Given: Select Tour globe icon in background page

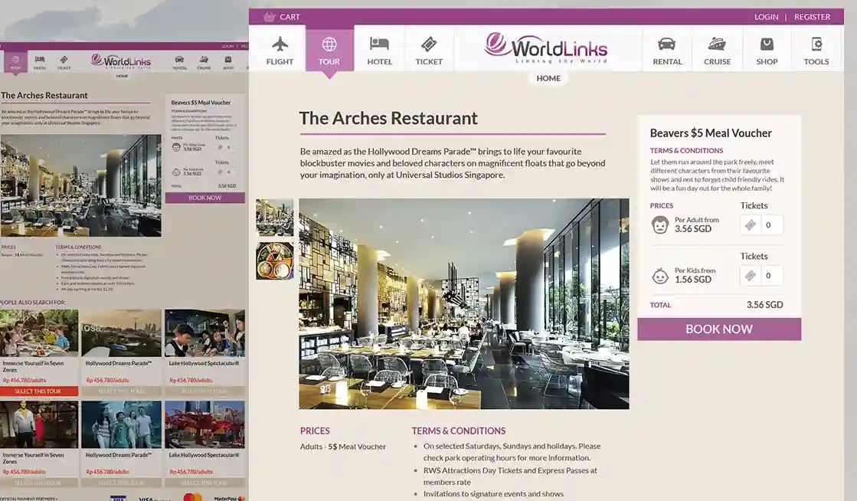Looking at the screenshot, I should pyautogui.click(x=15, y=60).
